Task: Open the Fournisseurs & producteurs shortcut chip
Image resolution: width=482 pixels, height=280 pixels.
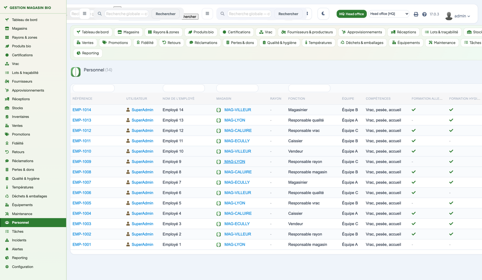Action: click(x=307, y=32)
